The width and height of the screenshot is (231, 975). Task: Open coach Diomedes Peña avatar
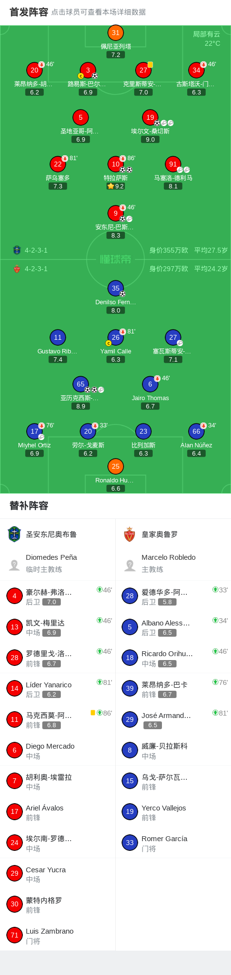click(15, 565)
